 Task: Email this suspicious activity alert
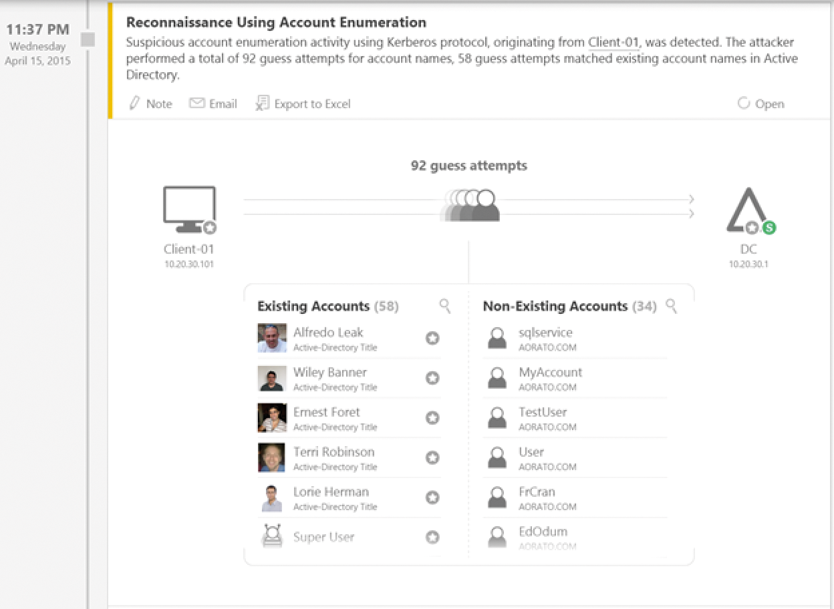point(213,104)
